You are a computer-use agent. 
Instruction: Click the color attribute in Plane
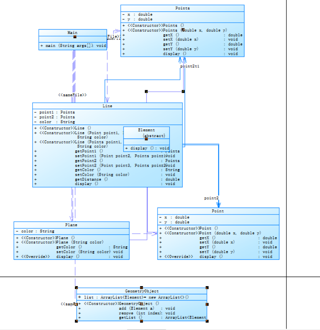[35, 231]
